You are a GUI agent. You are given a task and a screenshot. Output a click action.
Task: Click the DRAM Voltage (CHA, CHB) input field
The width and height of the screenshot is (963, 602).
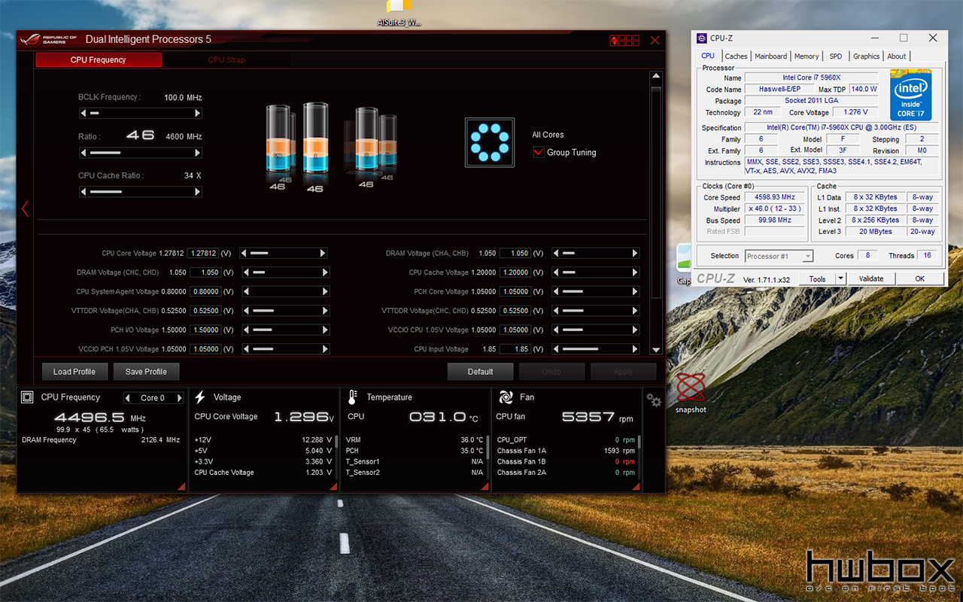(516, 254)
